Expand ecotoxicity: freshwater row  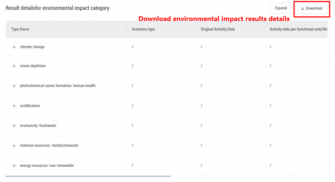click(14, 126)
